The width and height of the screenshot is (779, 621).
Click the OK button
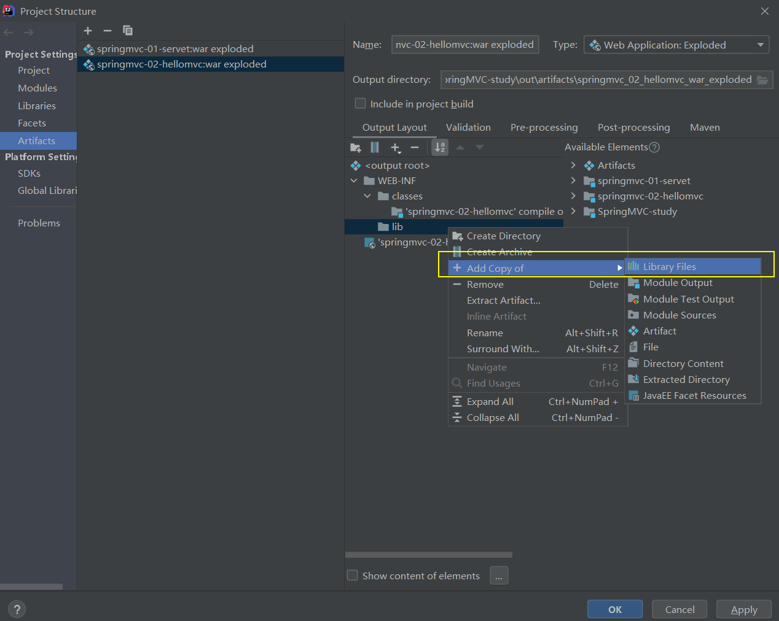click(615, 609)
